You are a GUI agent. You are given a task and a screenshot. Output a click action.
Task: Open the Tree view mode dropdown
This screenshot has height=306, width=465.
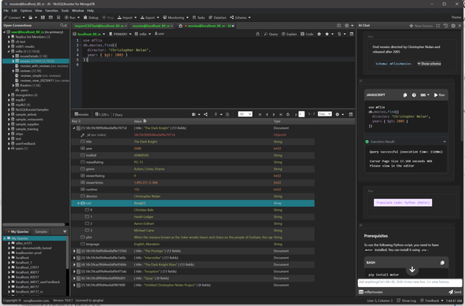click(324, 114)
